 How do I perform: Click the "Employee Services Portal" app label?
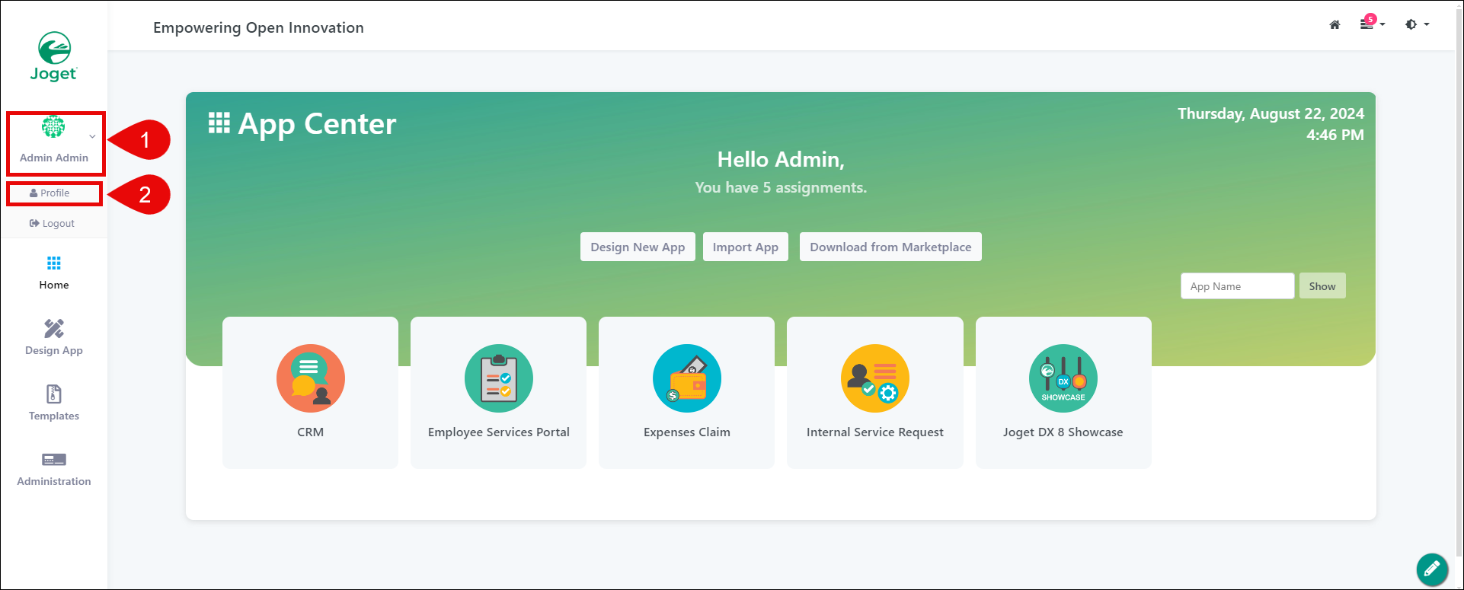499,432
